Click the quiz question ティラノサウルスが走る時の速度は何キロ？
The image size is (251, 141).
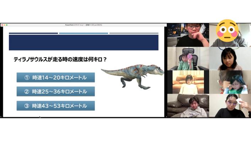(x=60, y=59)
